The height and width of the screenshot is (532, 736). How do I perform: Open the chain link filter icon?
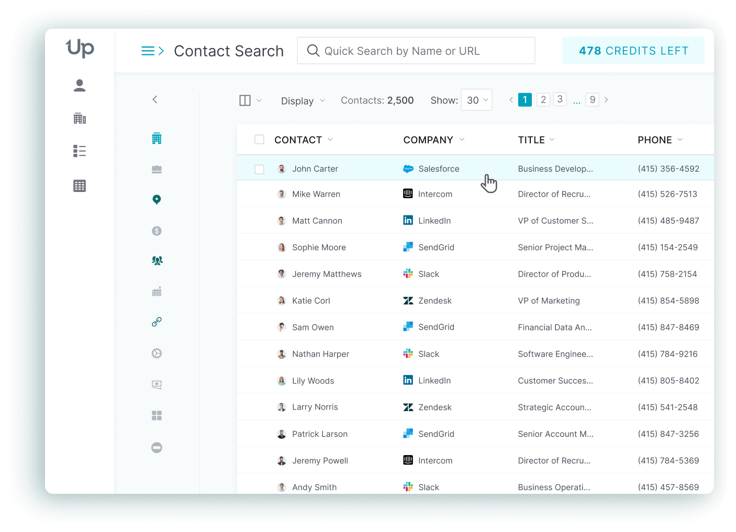point(157,322)
